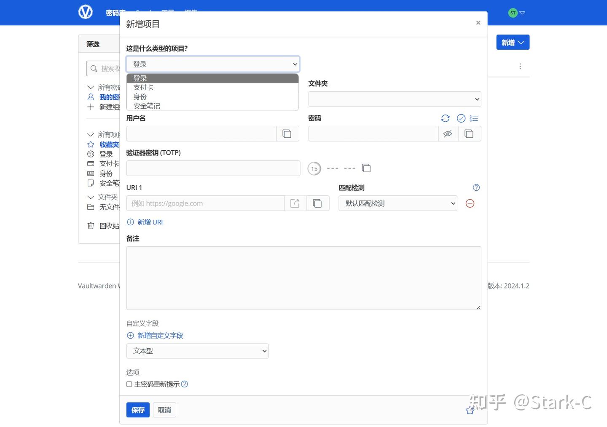The width and height of the screenshot is (607, 427).
Task: Click the 支付卡 card icon in the sidebar
Action: click(x=91, y=163)
